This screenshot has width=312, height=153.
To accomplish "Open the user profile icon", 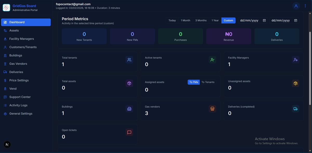I will coord(296,6).
